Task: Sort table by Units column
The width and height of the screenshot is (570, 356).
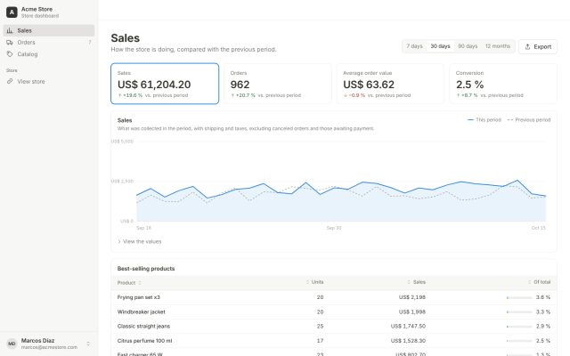Action: tap(314, 282)
